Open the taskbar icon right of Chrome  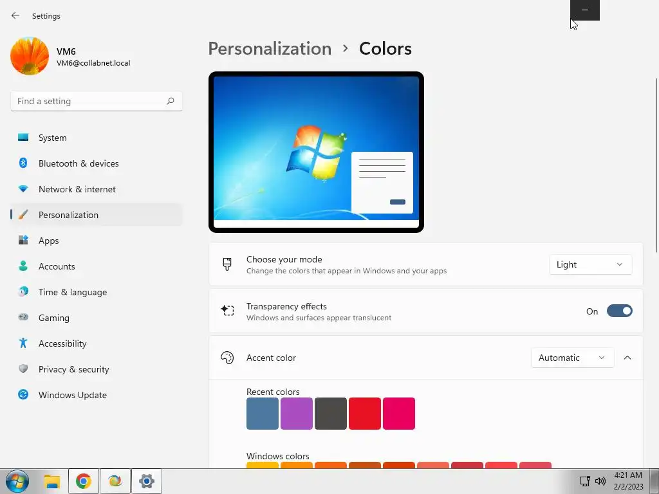[x=115, y=481]
